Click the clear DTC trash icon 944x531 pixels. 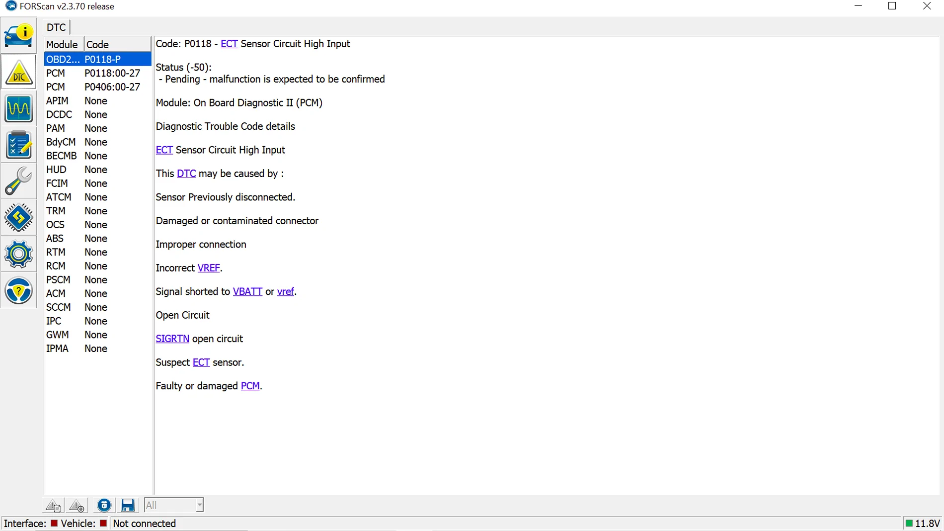tap(104, 505)
